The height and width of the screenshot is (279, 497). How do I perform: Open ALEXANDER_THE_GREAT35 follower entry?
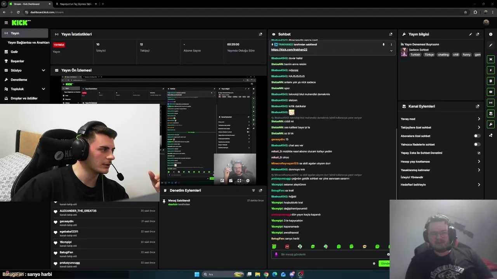coord(105,212)
